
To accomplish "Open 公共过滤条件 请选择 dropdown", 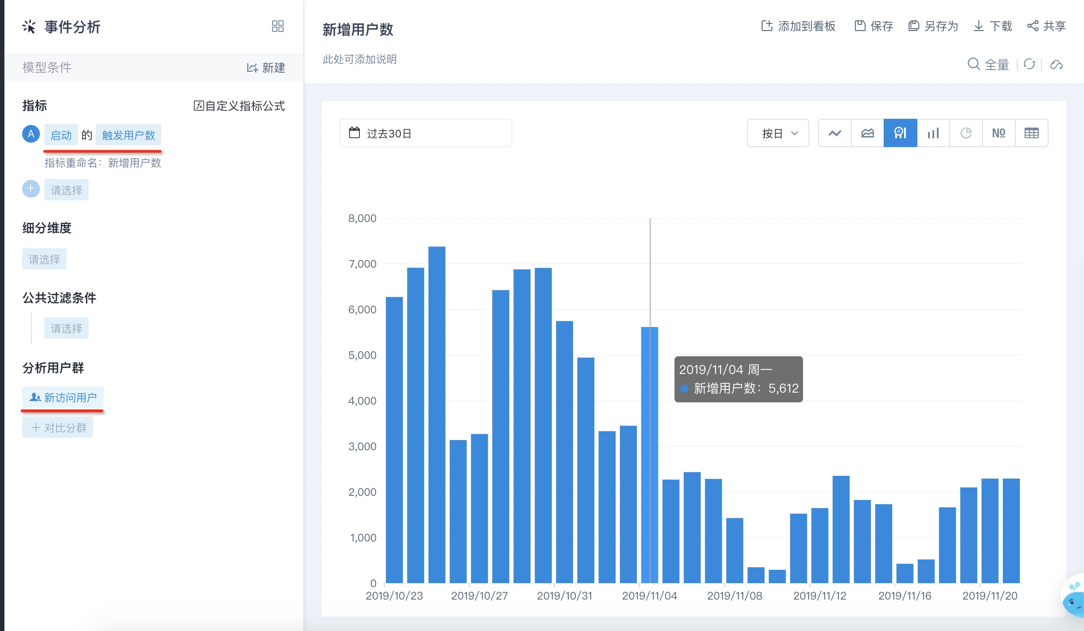I will pos(66,328).
